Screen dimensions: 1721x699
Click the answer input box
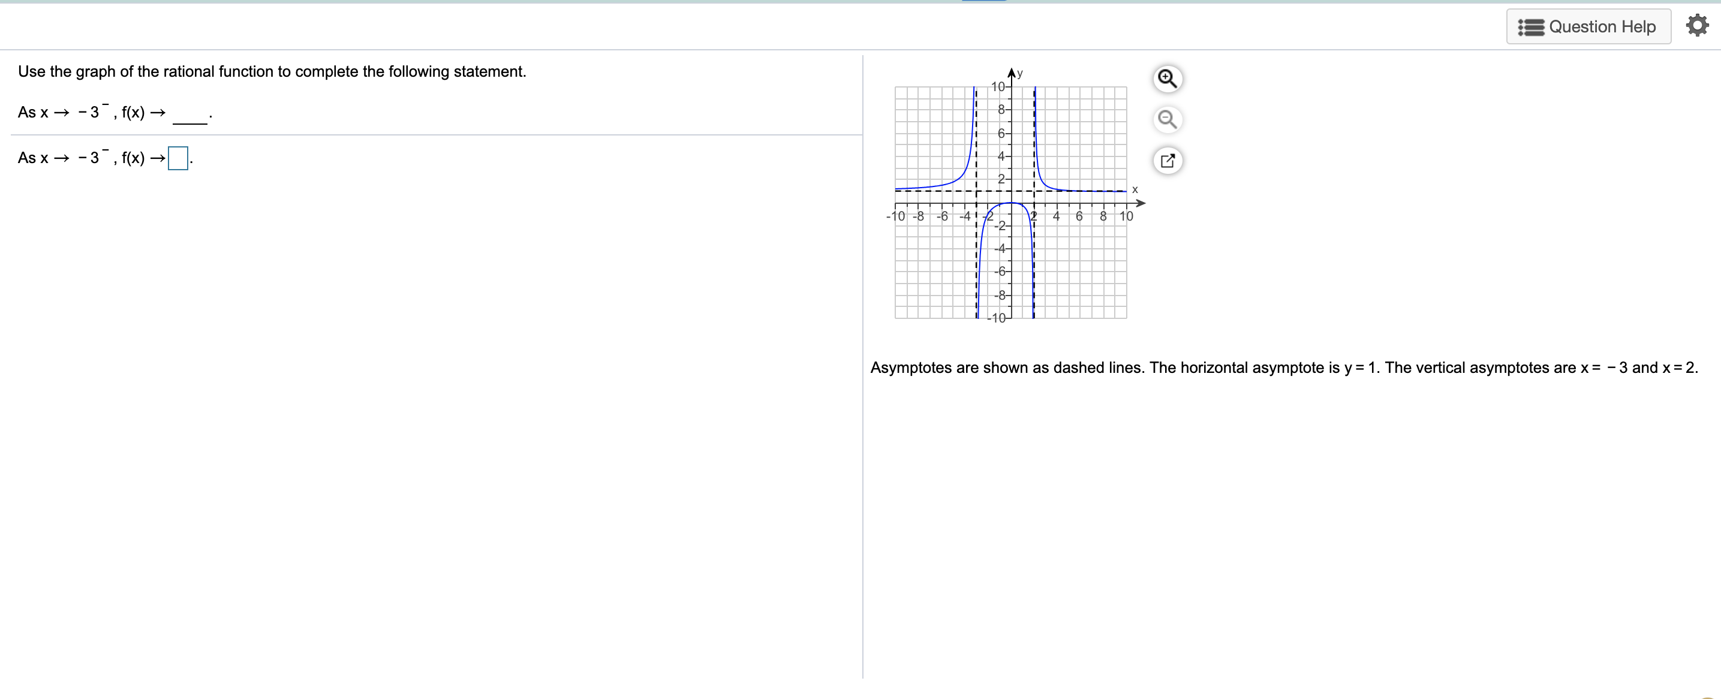pos(177,159)
